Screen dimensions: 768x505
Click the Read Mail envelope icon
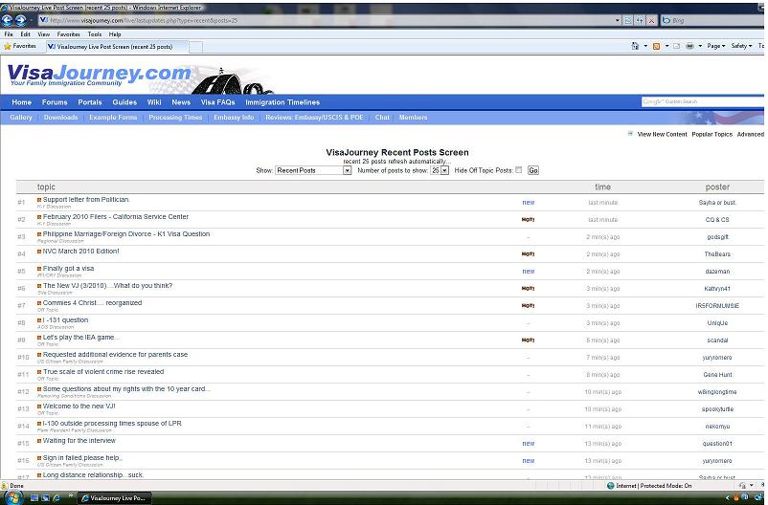[x=676, y=46]
